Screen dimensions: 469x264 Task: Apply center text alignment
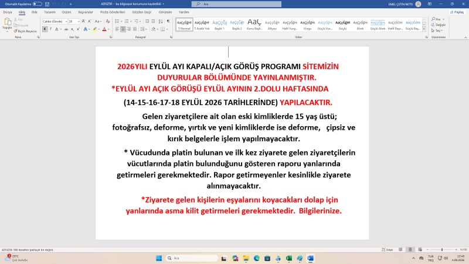[123, 29]
